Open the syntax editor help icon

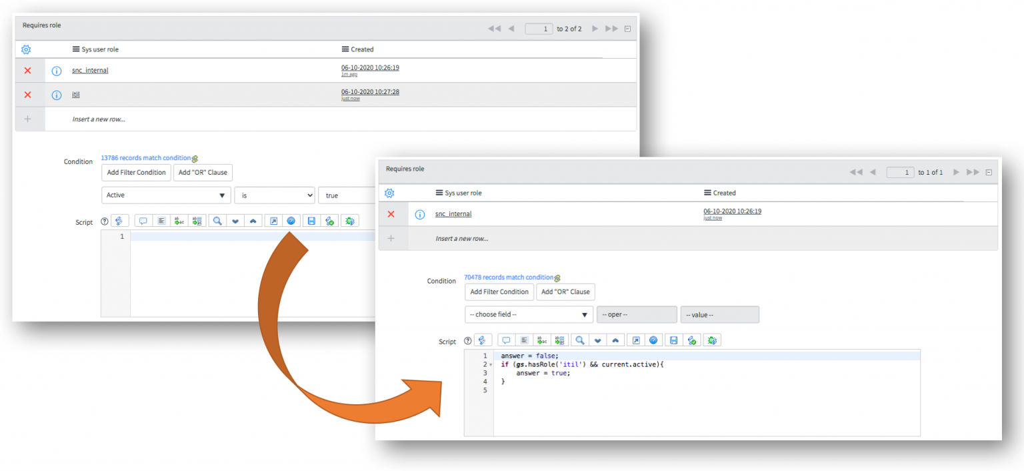(653, 340)
